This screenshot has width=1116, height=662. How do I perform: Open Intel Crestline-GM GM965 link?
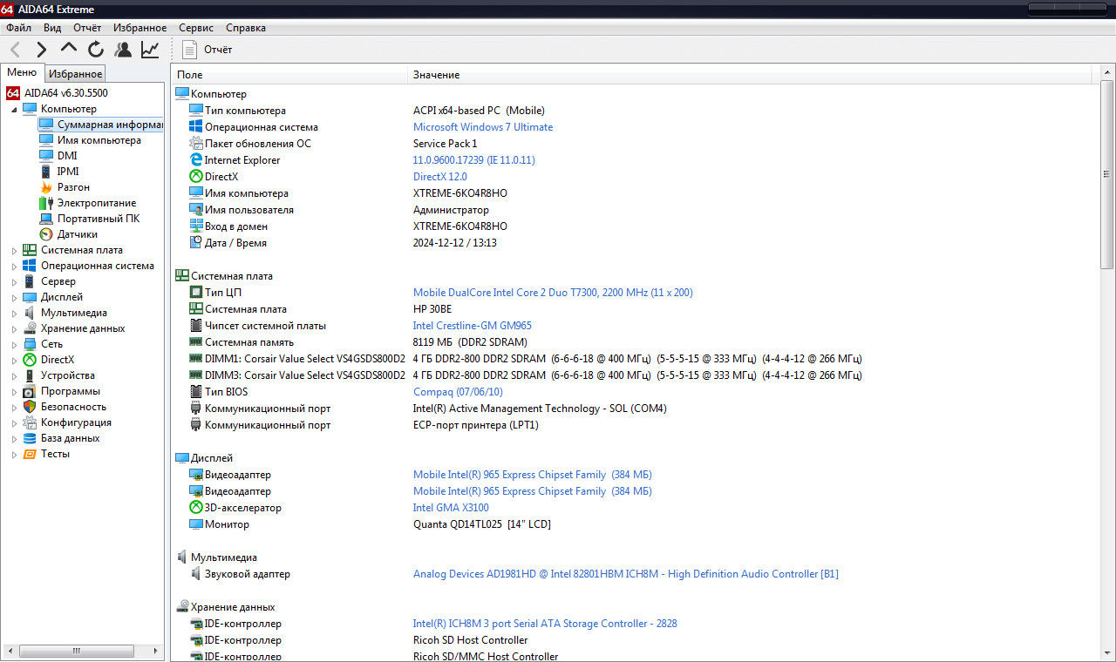click(473, 326)
